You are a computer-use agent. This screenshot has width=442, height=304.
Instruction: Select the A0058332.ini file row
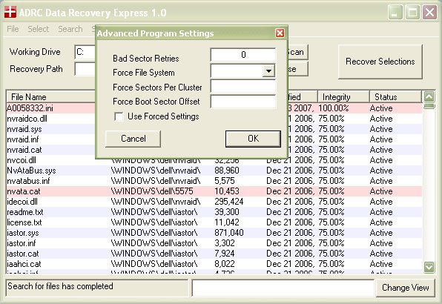(x=30, y=108)
